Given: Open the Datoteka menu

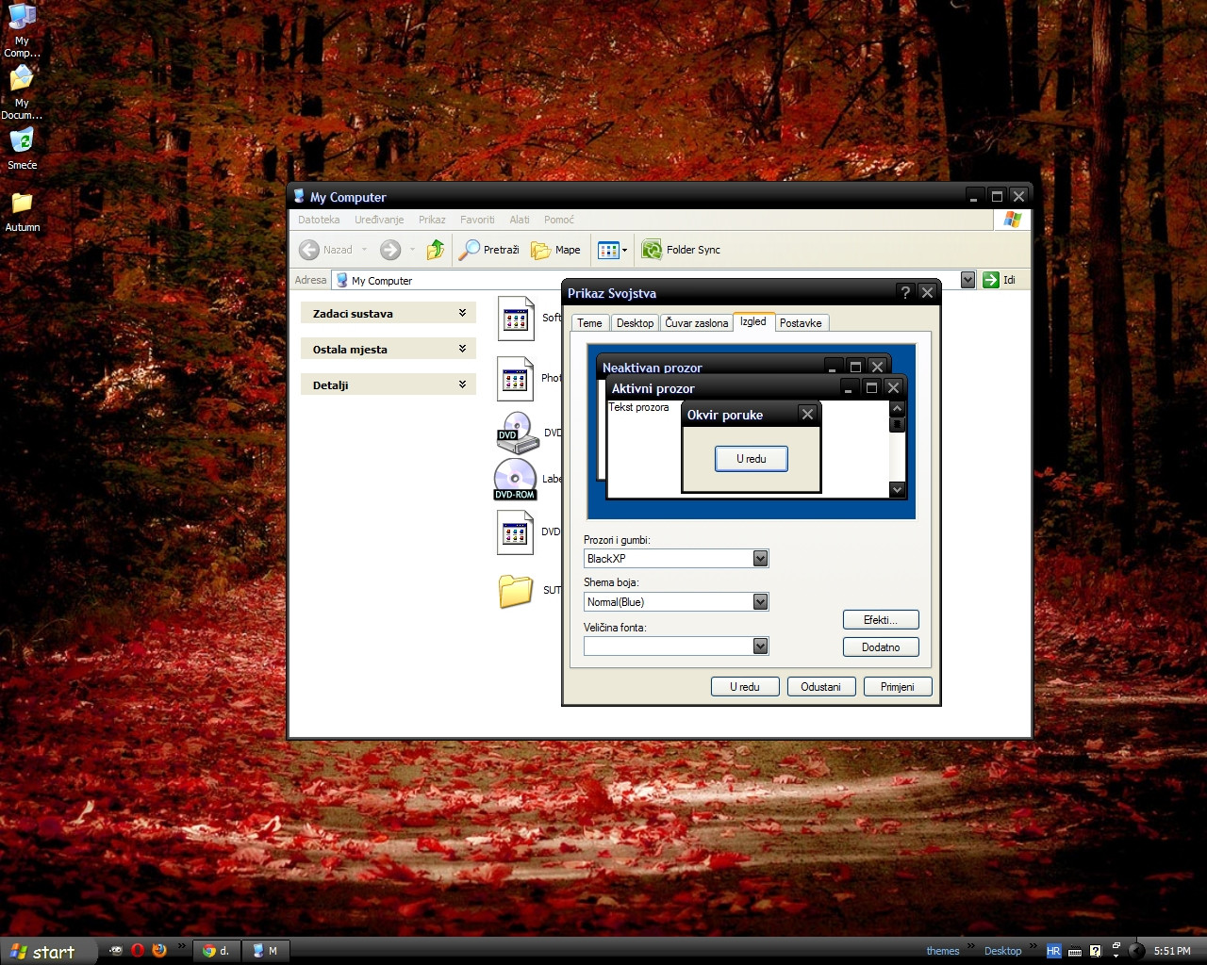Looking at the screenshot, I should pyautogui.click(x=319, y=220).
